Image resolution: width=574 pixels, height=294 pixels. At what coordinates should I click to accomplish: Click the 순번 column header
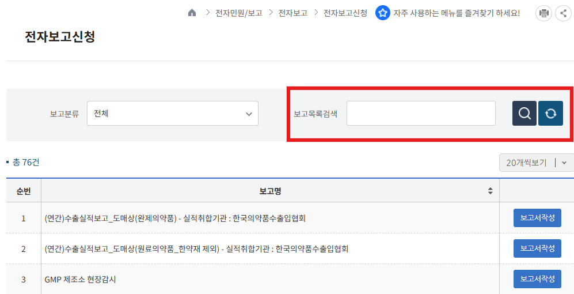coord(24,191)
